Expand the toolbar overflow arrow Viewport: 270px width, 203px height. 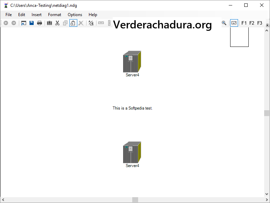(x=267, y=25)
